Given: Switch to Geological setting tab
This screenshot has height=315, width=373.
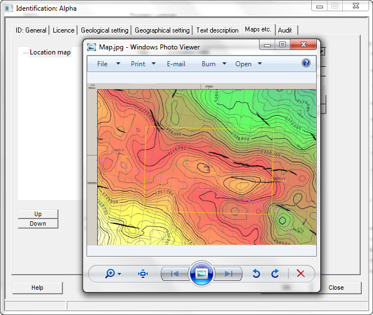Looking at the screenshot, I should [104, 30].
